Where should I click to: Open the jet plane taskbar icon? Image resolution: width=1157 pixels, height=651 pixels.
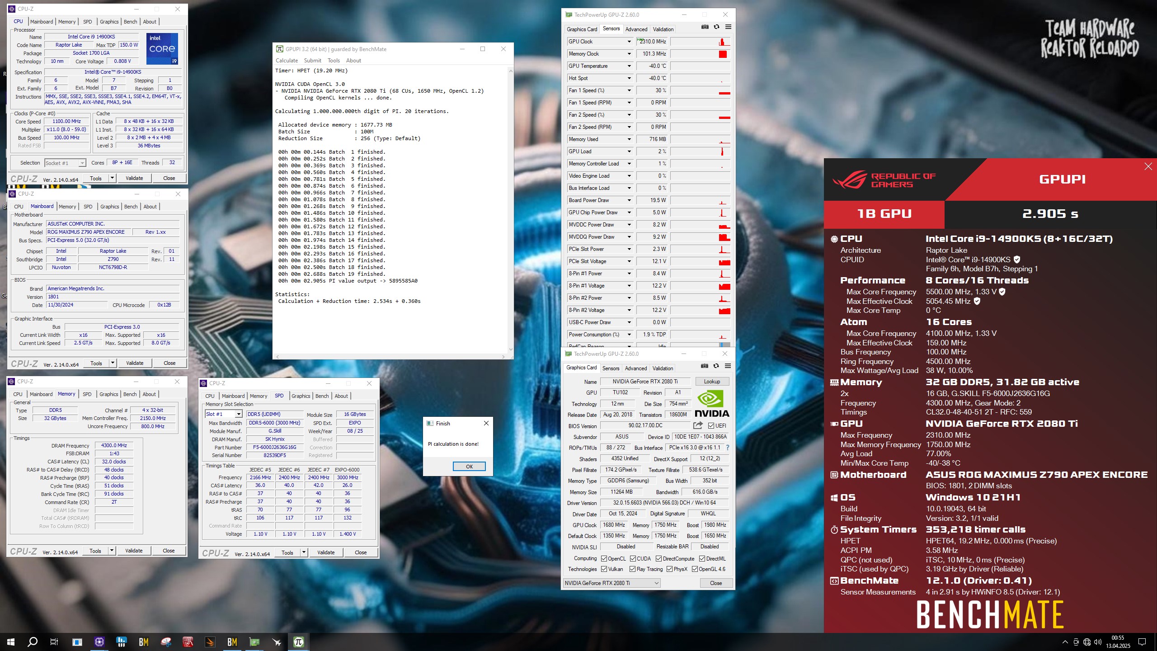277,642
